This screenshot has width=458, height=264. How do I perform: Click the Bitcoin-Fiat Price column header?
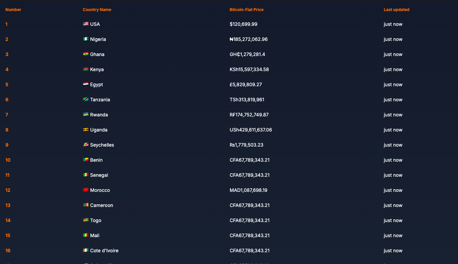pos(246,10)
